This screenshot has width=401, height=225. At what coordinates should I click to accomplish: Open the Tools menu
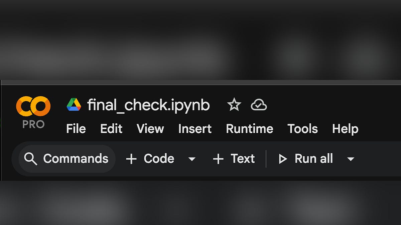tap(302, 129)
